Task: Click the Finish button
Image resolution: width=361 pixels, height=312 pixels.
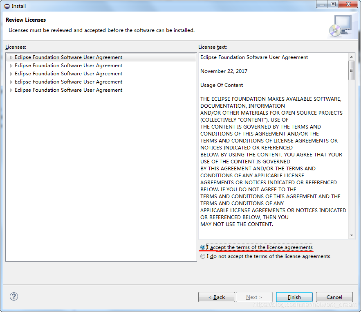Action: 294,297
